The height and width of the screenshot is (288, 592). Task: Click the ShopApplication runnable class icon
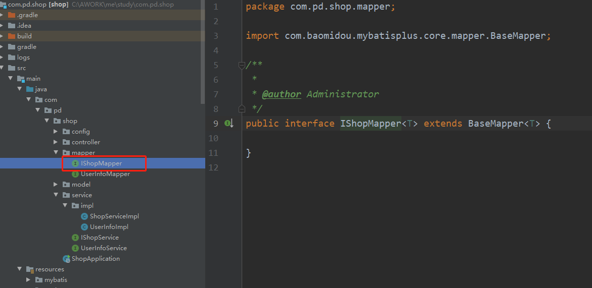pos(66,259)
